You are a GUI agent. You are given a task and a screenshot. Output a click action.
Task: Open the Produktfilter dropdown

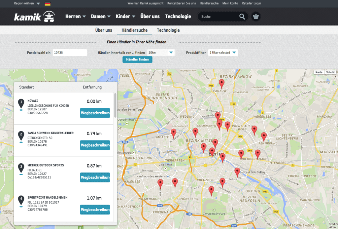223,53
